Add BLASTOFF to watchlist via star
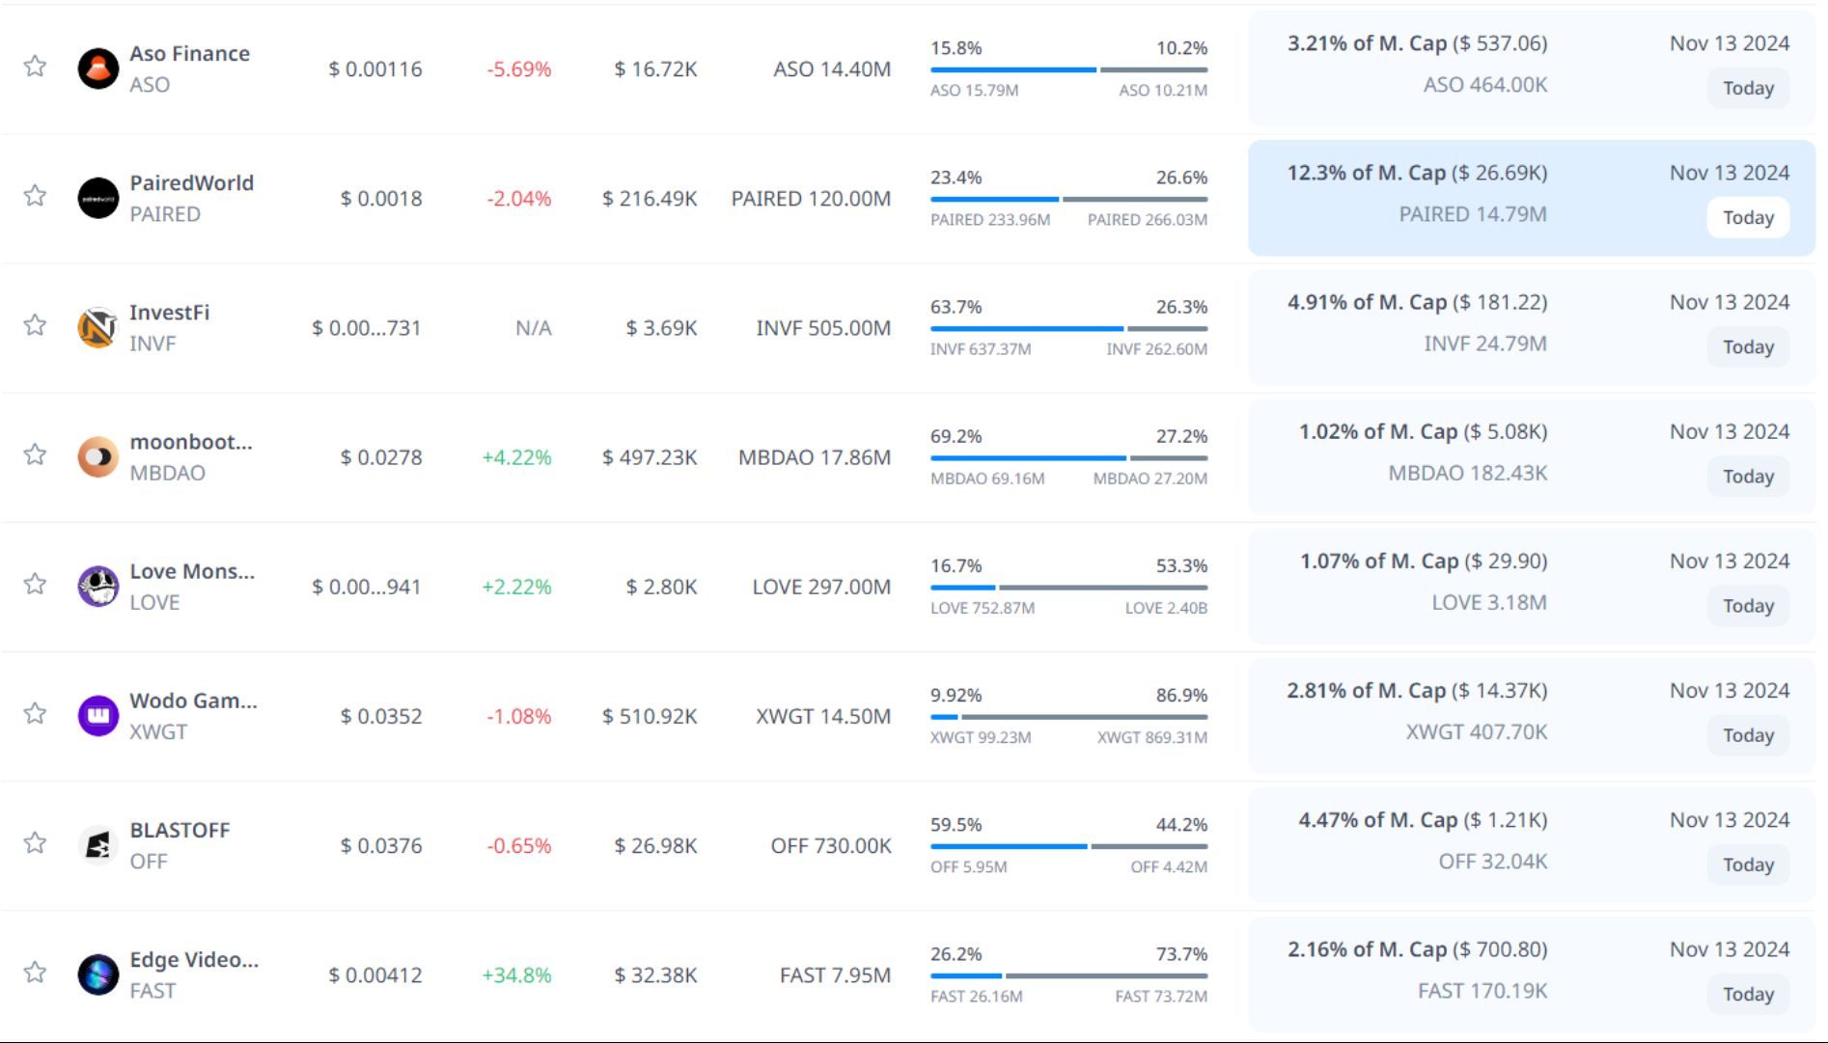 [x=35, y=843]
